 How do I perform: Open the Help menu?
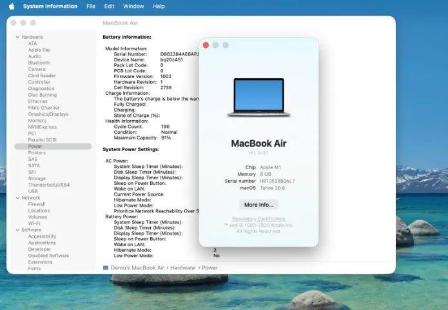pos(159,6)
